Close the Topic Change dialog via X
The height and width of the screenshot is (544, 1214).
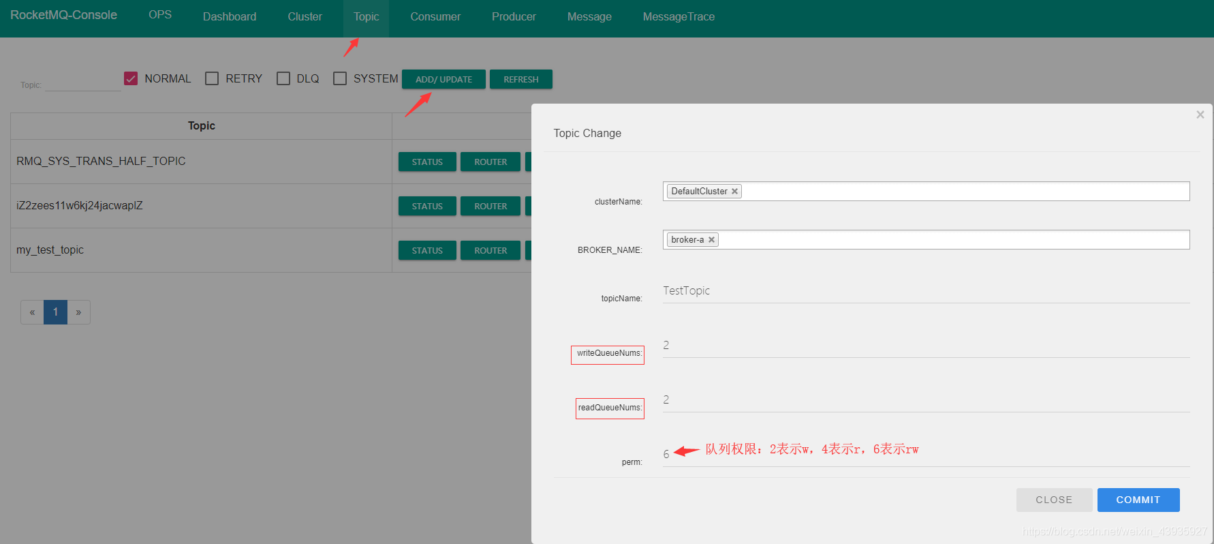coord(1200,115)
